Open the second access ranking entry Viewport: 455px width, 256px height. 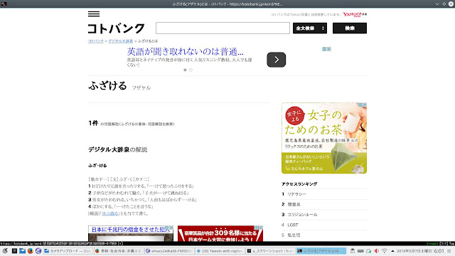pyautogui.click(x=324, y=204)
